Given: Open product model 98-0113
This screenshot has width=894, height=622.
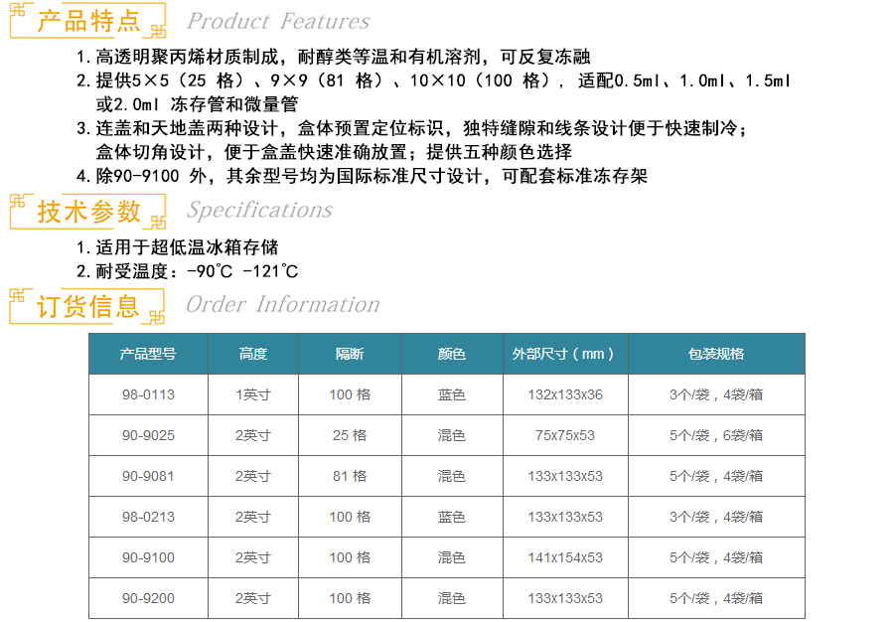Looking at the screenshot, I should 148,394.
